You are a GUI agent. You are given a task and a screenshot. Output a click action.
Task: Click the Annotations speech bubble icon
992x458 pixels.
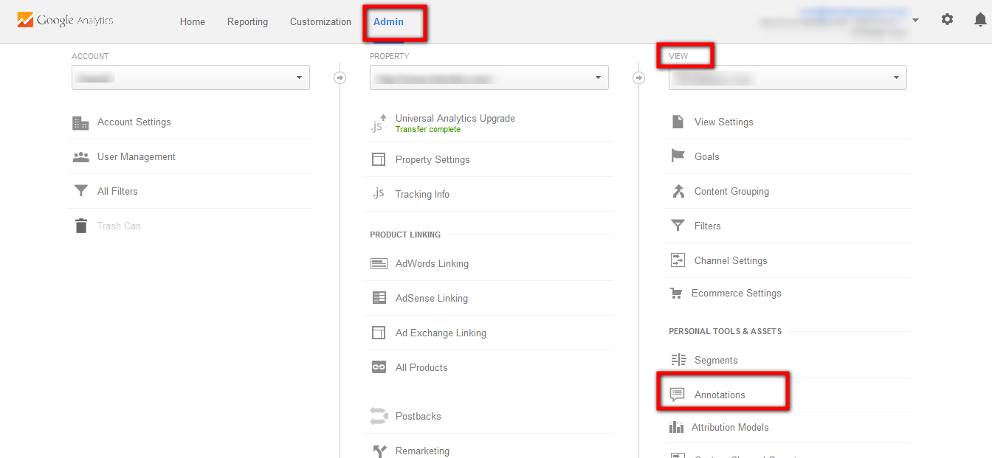point(677,395)
